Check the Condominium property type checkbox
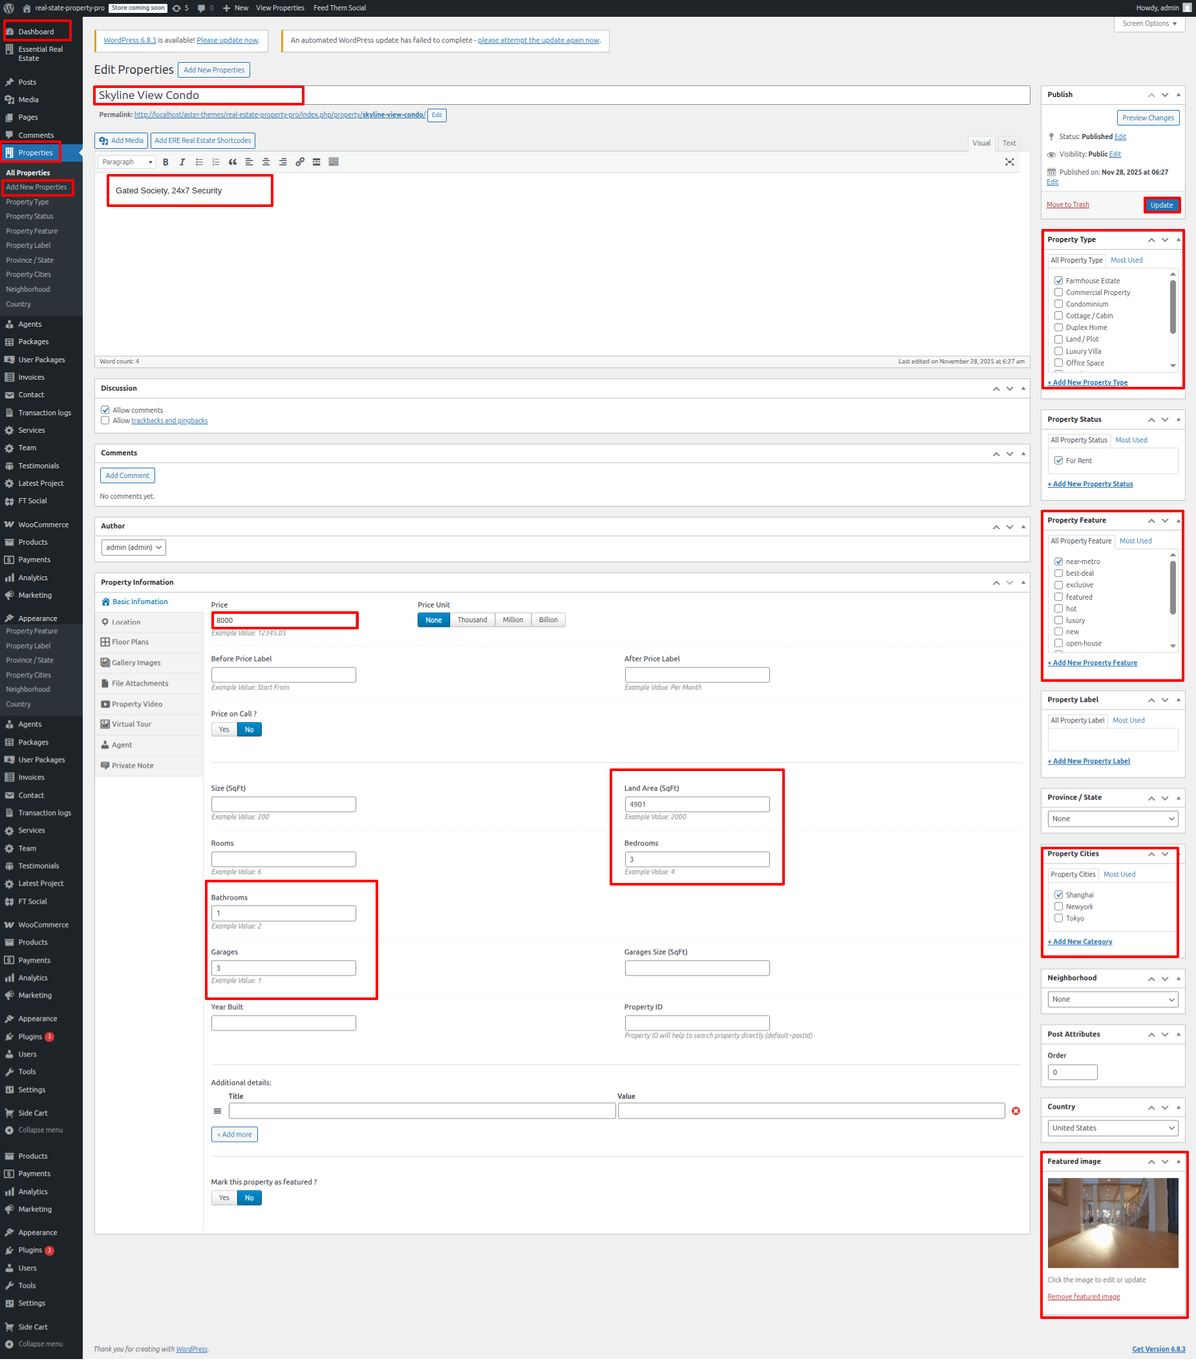This screenshot has height=1361, width=1196. point(1058,304)
